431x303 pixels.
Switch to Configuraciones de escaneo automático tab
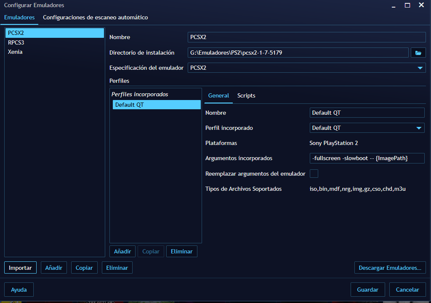(95, 18)
